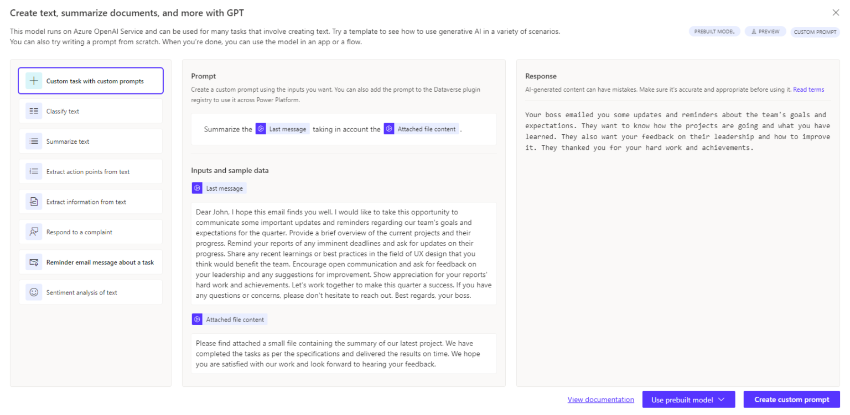Select the Extract action points from text template
Image resolution: width=850 pixels, height=415 pixels.
click(90, 171)
